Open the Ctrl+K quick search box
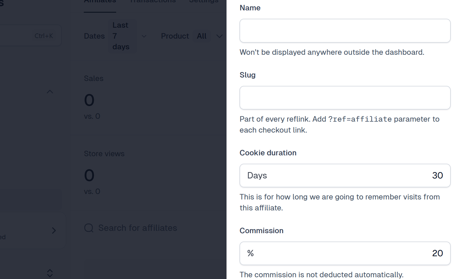This screenshot has width=462, height=279. coord(31,35)
